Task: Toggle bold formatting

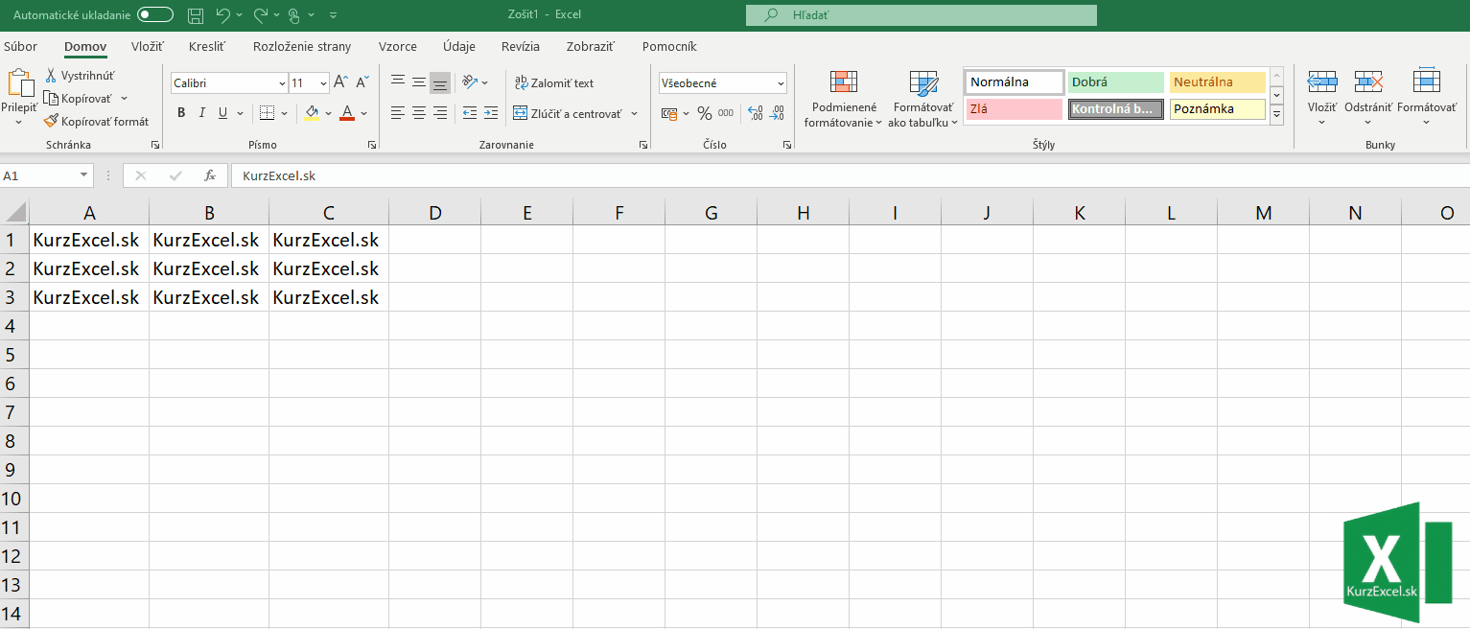Action: (181, 113)
